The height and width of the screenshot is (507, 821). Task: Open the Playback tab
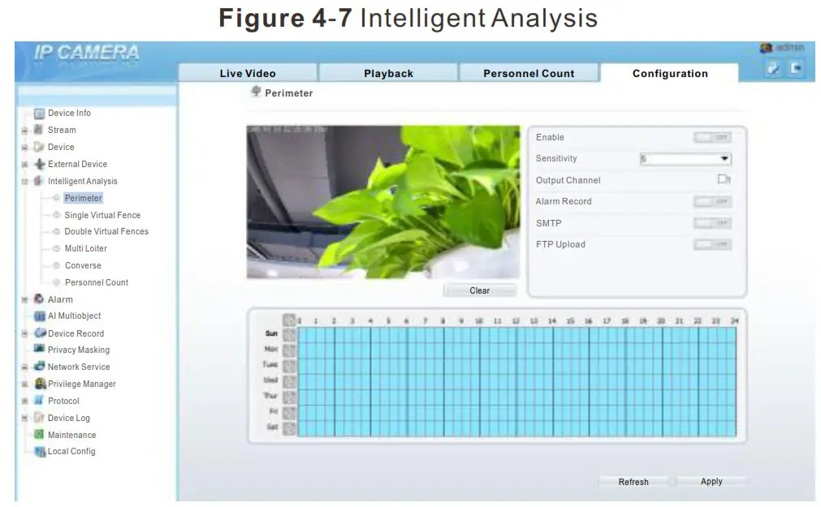(x=388, y=73)
